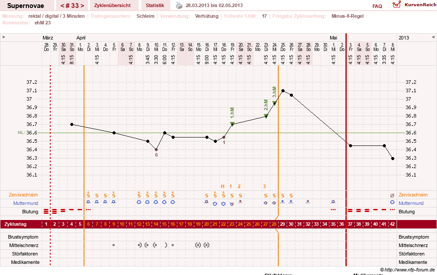Click the 8:15 measuring time entry
This screenshot has width=437, height=275.
pos(72,59)
